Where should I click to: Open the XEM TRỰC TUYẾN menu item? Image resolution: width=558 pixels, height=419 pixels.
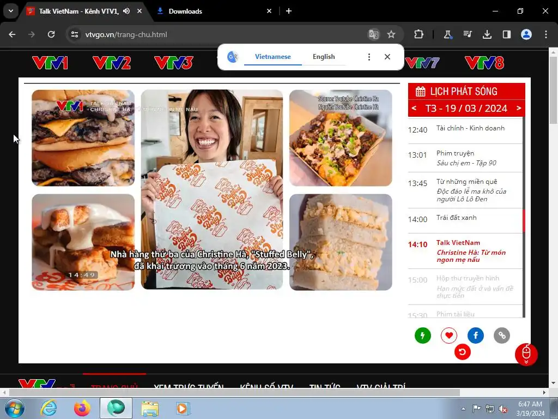point(189,386)
